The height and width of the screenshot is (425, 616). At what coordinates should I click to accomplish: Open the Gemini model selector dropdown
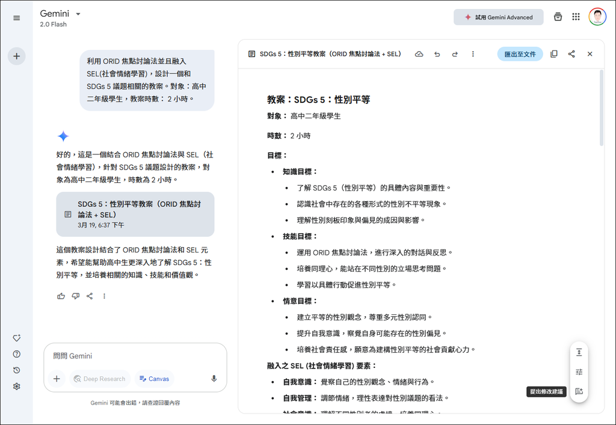60,14
